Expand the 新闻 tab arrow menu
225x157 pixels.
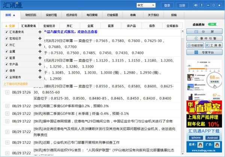(14, 15)
